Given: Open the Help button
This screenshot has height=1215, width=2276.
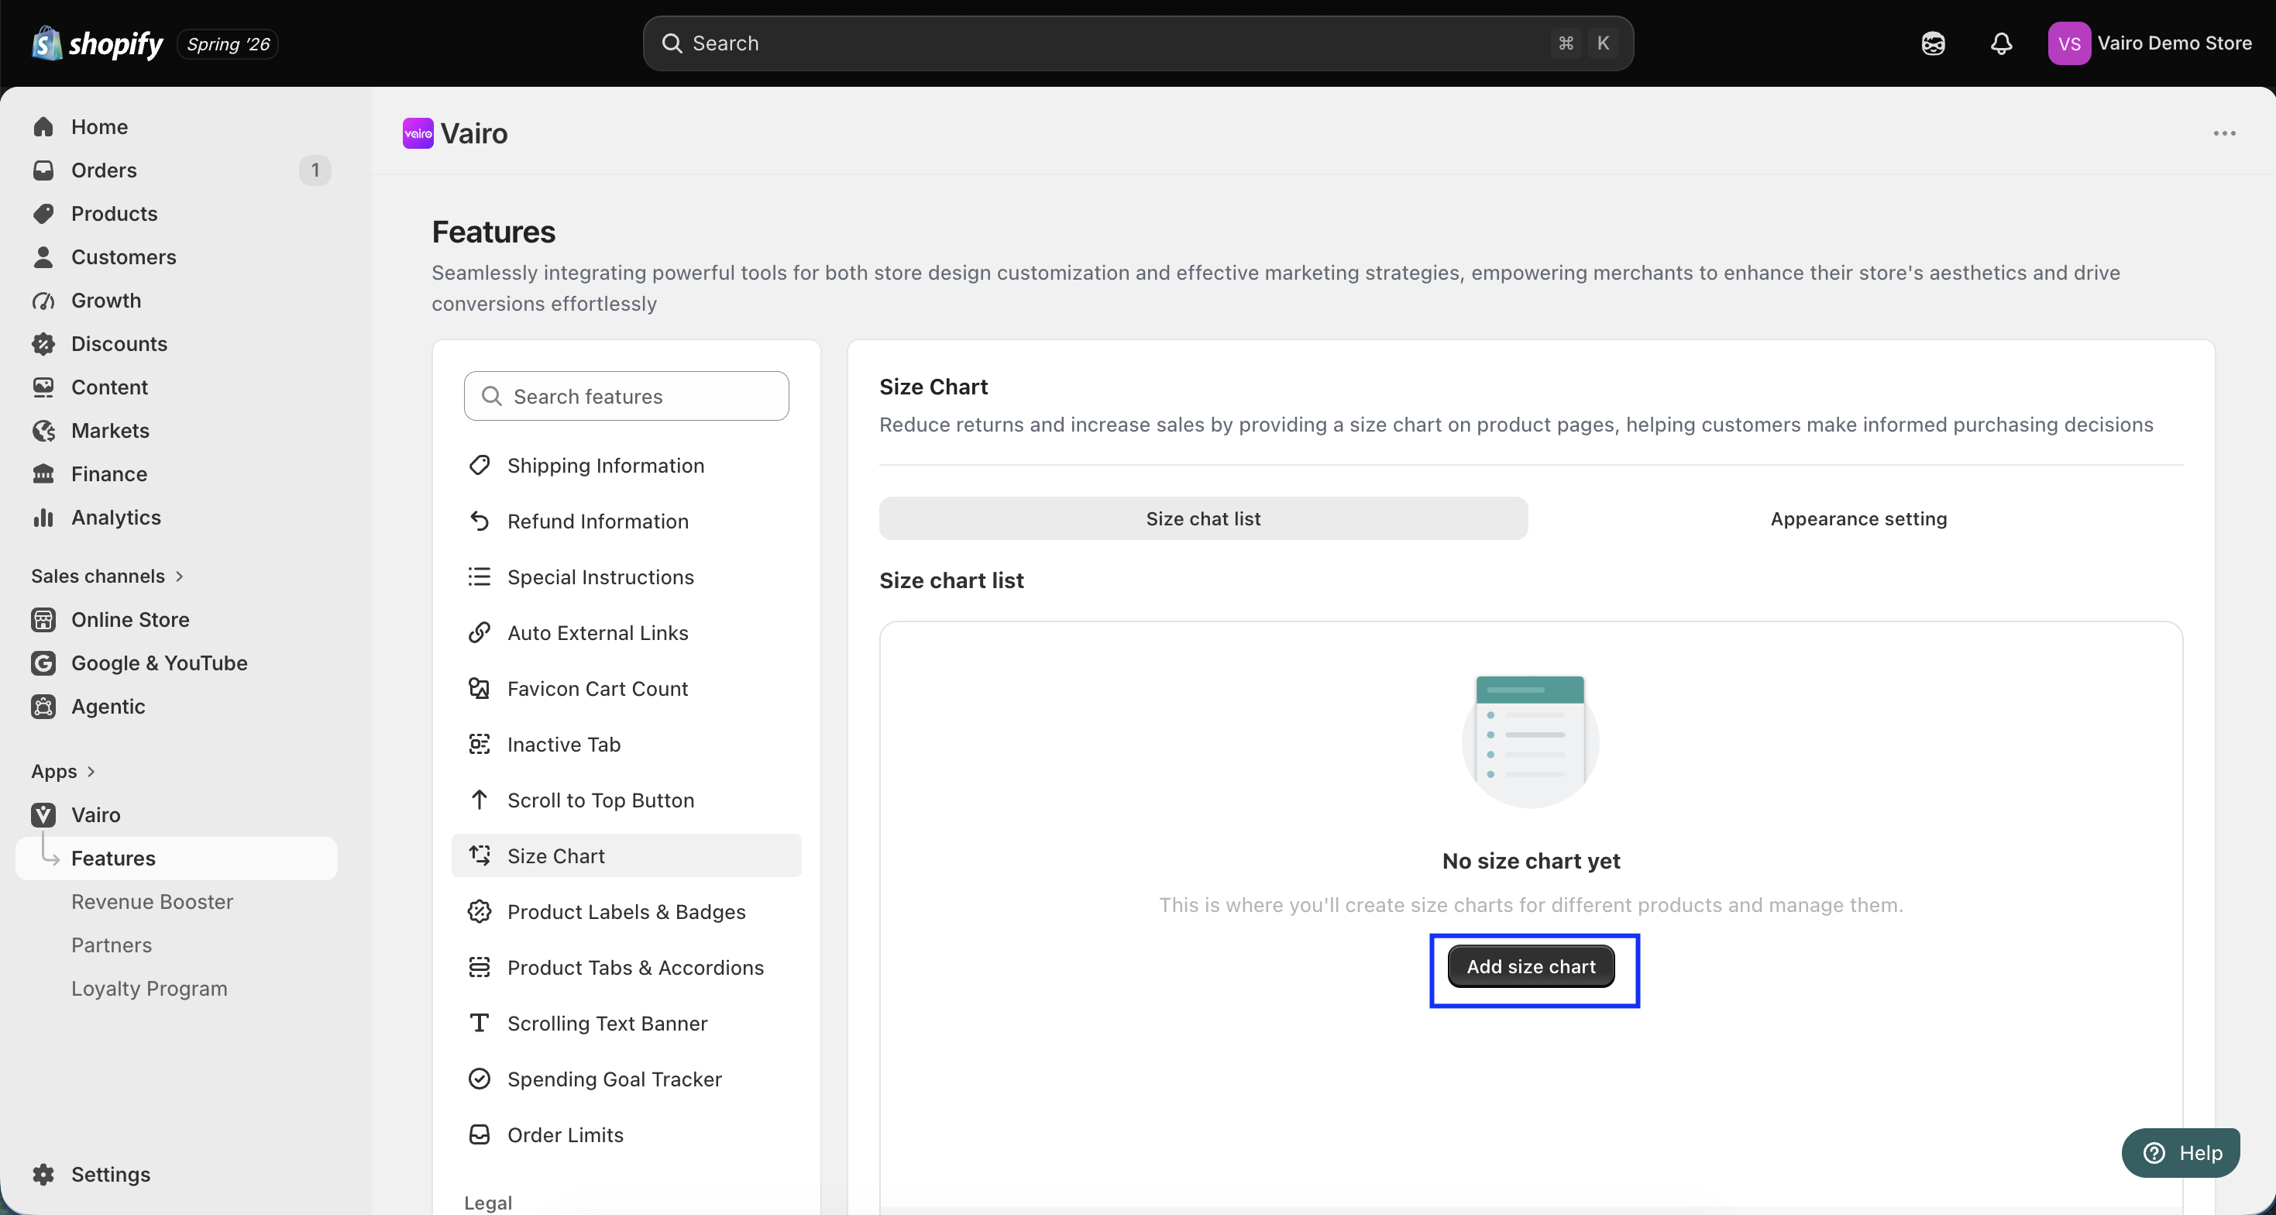Looking at the screenshot, I should coord(2180,1153).
